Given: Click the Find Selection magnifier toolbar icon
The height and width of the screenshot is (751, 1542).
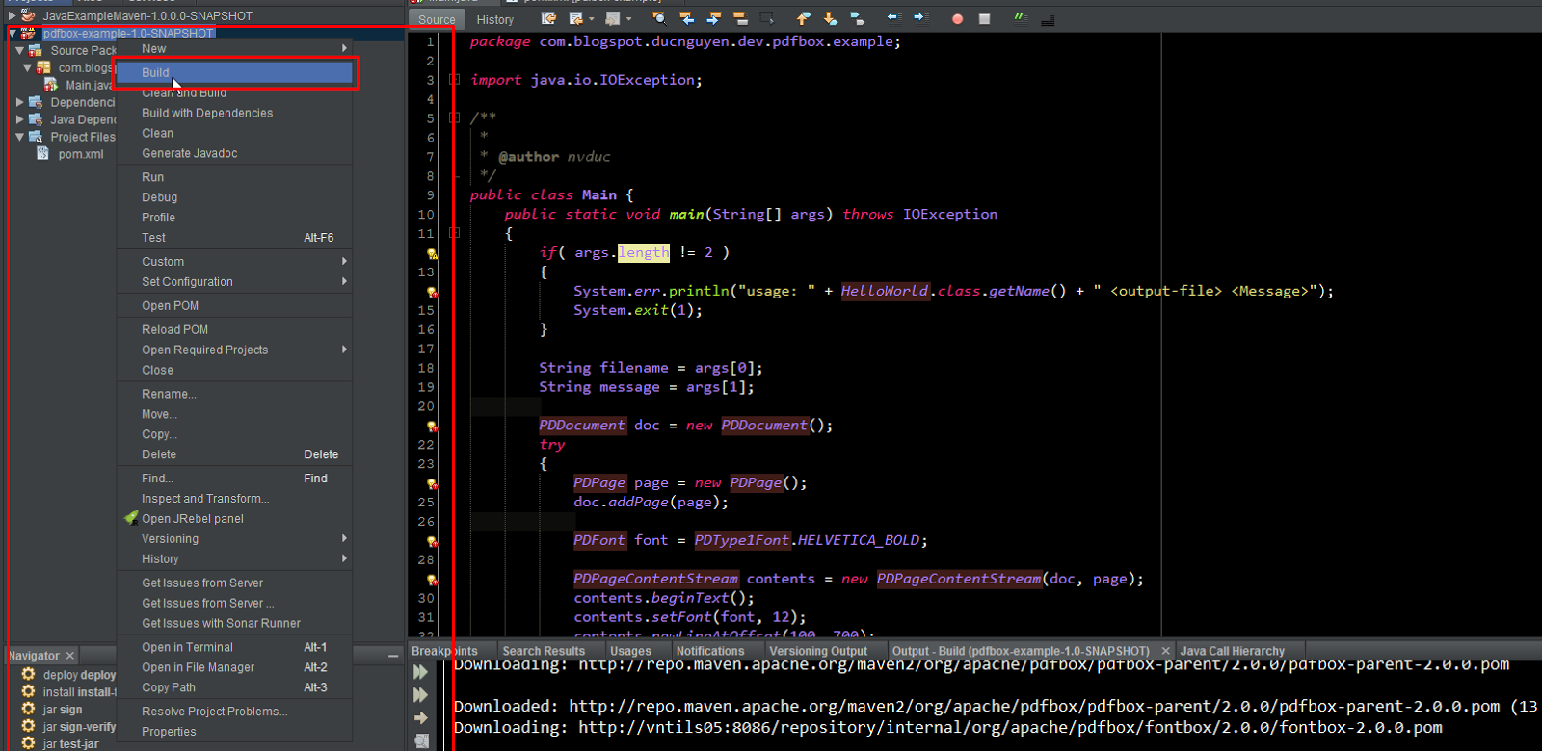Looking at the screenshot, I should point(659,18).
